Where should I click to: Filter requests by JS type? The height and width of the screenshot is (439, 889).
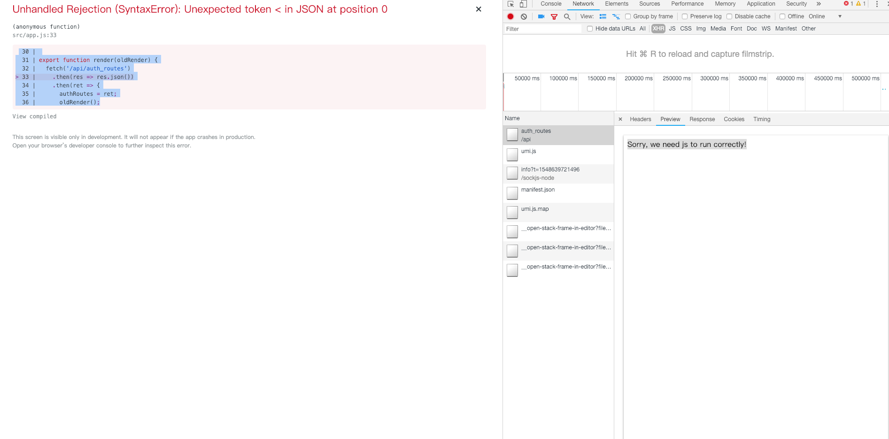[x=672, y=29]
